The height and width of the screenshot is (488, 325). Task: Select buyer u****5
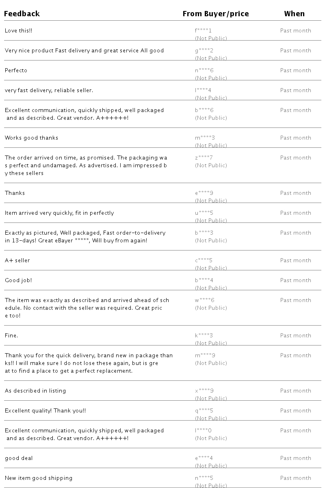(204, 213)
